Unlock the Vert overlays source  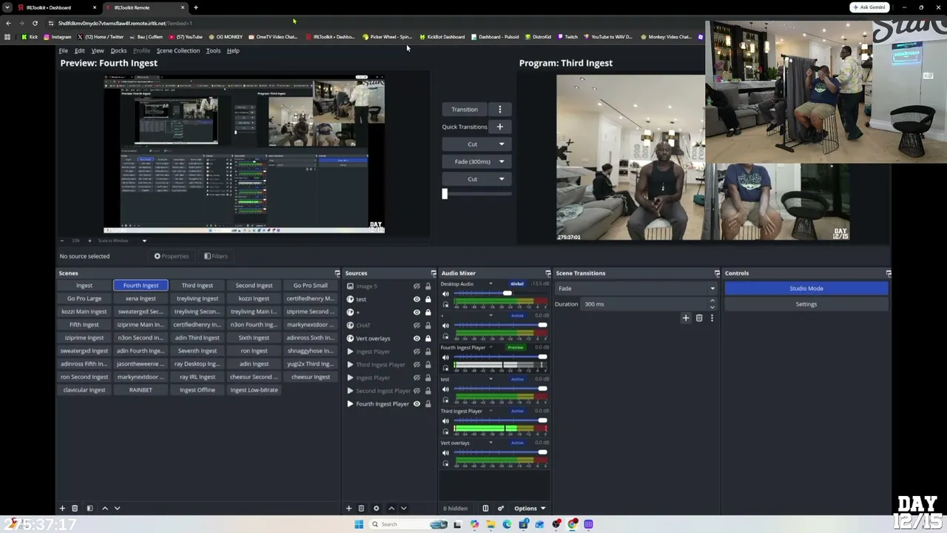click(x=428, y=338)
